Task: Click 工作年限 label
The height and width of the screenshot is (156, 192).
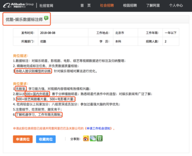Action: coord(152,33)
